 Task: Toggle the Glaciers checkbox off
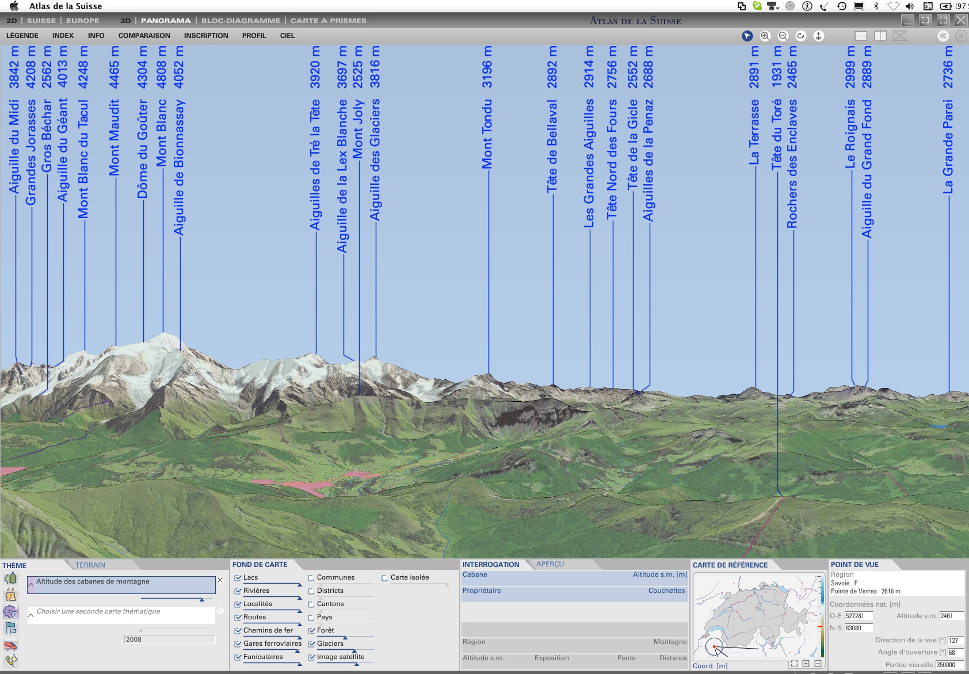click(311, 643)
